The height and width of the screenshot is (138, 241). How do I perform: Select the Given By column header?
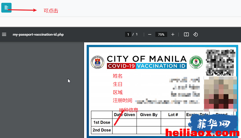(149, 115)
